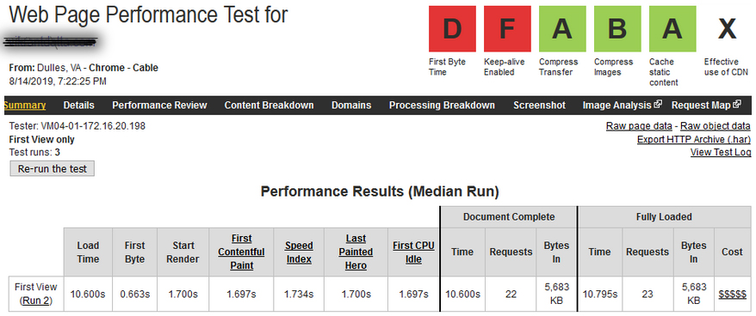The image size is (756, 316).
Task: Click the First Contentful Paint header link
Action: click(242, 252)
